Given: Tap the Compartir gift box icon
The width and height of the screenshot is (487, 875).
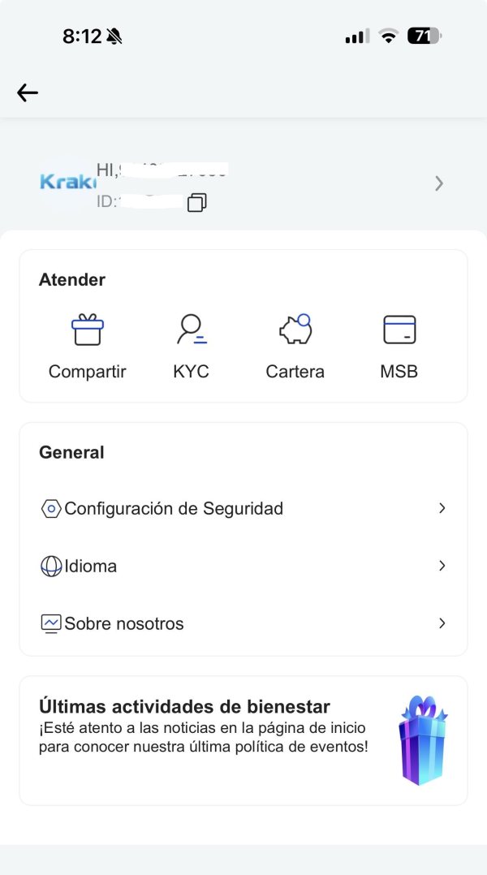Looking at the screenshot, I should tap(88, 330).
